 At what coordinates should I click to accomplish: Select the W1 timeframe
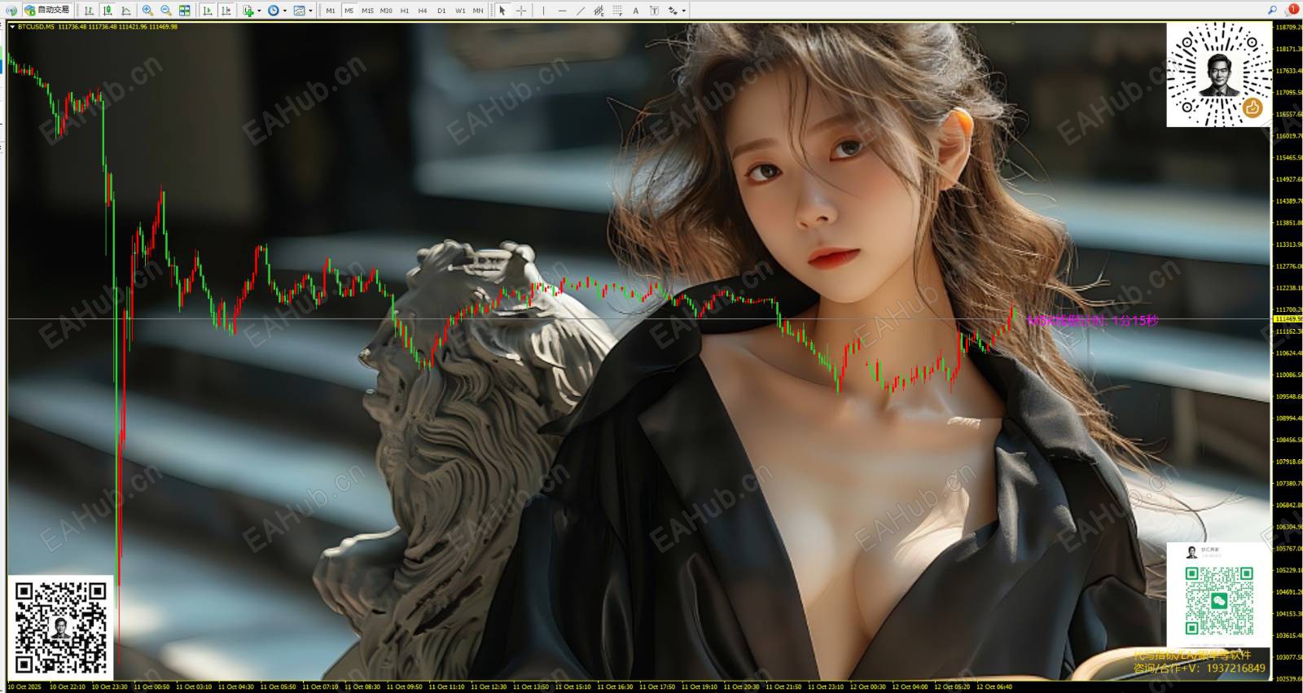pyautogui.click(x=460, y=11)
